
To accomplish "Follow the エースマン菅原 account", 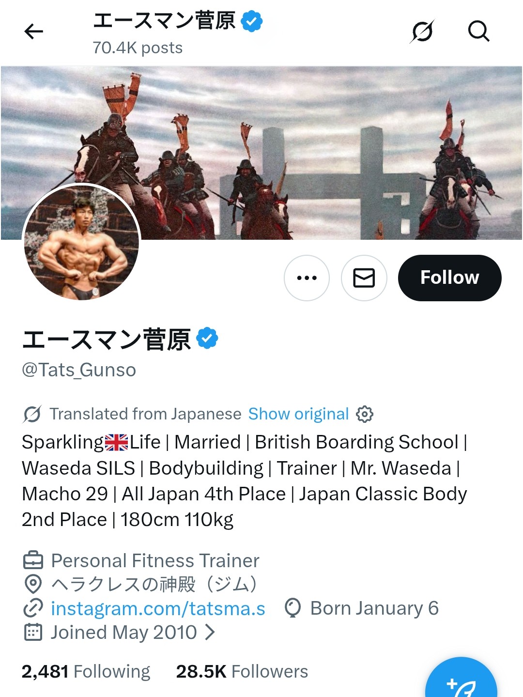I will tap(449, 278).
